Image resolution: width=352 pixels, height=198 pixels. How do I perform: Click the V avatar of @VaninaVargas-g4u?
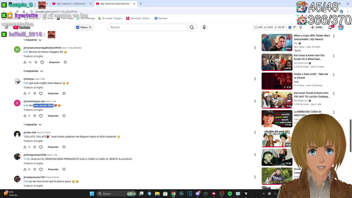click(17, 103)
